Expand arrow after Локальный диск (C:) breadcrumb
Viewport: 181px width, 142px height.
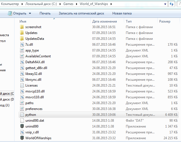coord(60,4)
